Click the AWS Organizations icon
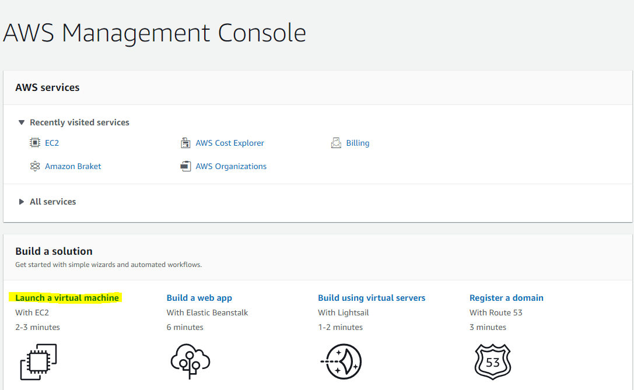Image resolution: width=634 pixels, height=390 pixels. click(x=185, y=166)
